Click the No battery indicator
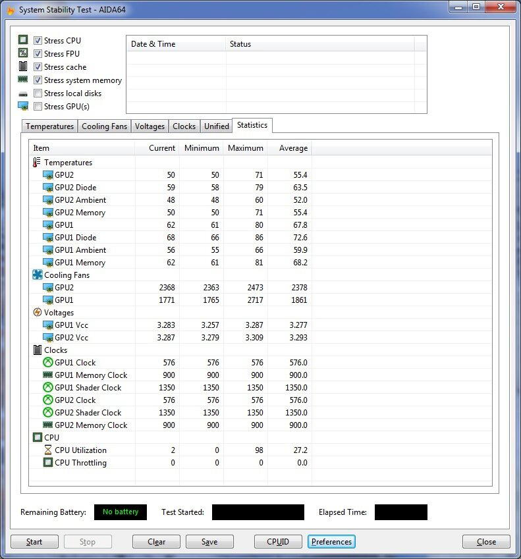521x559 pixels. tap(121, 512)
